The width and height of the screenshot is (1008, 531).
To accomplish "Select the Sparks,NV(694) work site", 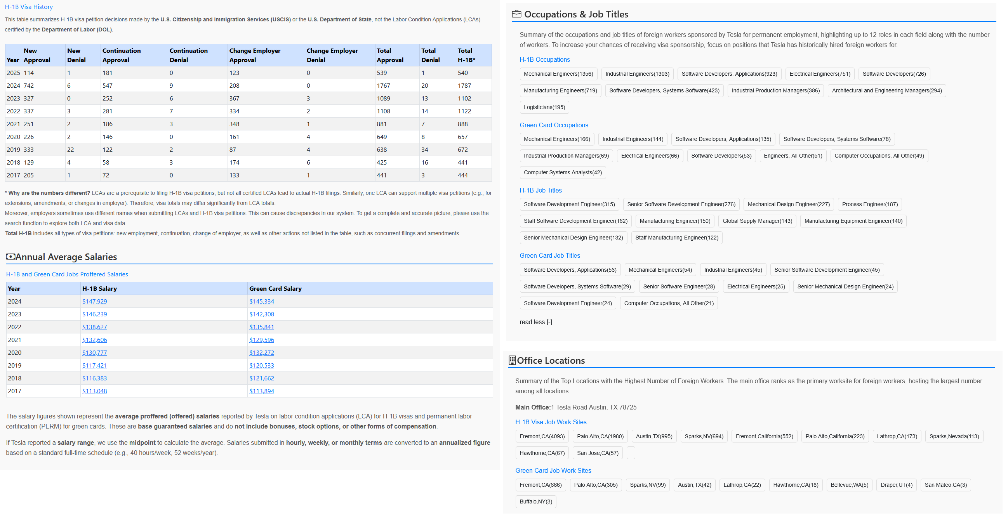I will tap(704, 436).
